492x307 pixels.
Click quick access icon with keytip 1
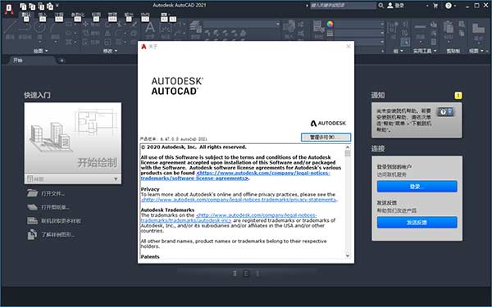tap(23, 6)
